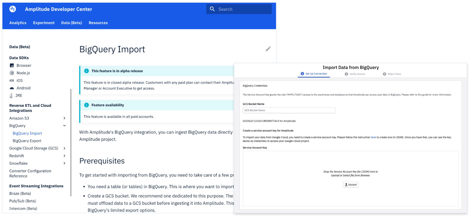
Task: Open the Resources nav tab
Action: click(x=98, y=23)
